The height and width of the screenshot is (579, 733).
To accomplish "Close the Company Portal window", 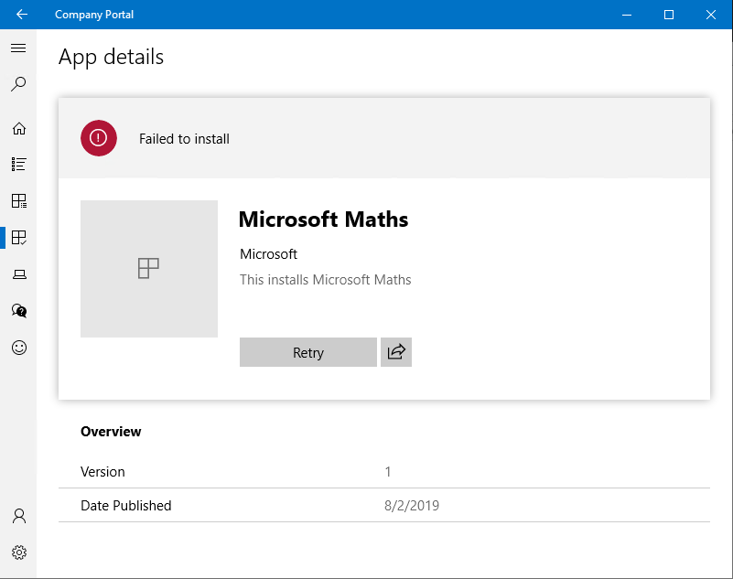I will tap(711, 15).
